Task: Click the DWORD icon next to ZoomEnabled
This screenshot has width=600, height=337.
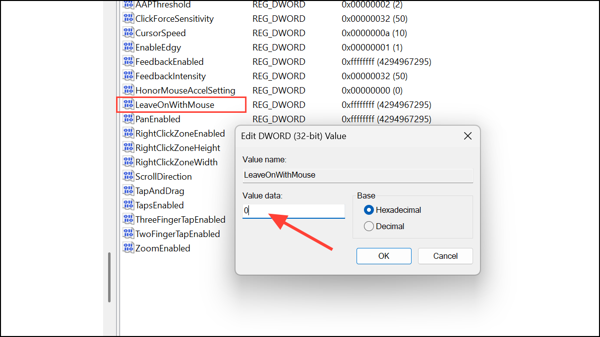Action: coord(128,248)
